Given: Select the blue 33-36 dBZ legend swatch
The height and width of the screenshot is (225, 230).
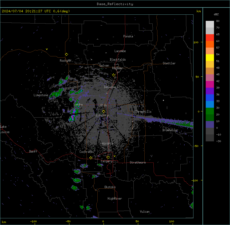Looking at the screenshot, I should click(x=210, y=98).
